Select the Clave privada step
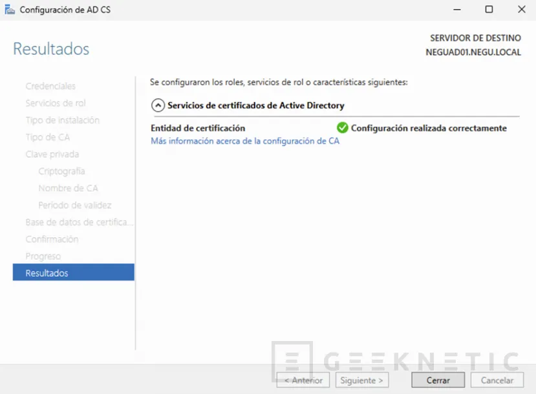Screen dimensions: 536x394 (x=52, y=154)
